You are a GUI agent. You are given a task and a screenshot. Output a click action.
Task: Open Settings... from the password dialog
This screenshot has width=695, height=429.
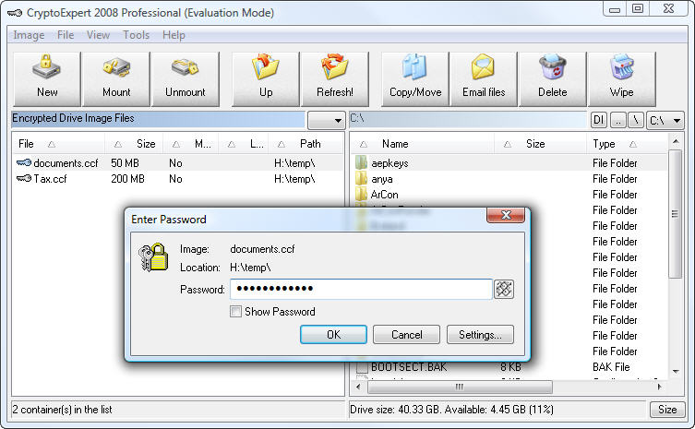pos(480,335)
